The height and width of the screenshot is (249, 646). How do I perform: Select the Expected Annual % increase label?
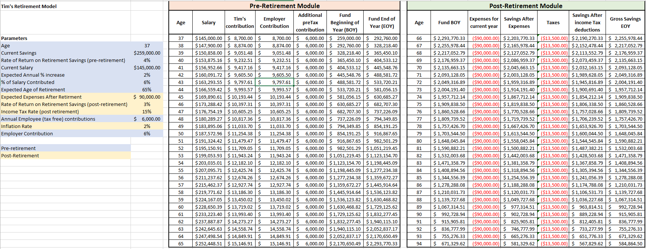click(x=65, y=75)
